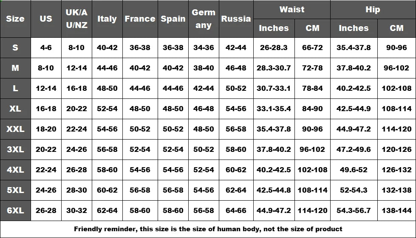Select the Germany column header
The image size is (416, 238).
[x=204, y=19]
